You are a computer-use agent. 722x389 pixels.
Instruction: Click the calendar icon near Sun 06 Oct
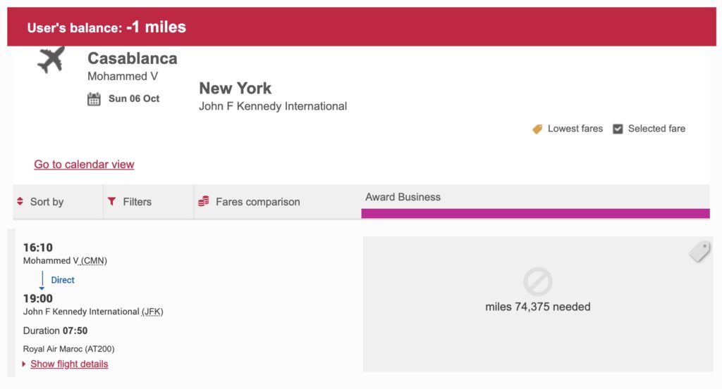[94, 99]
